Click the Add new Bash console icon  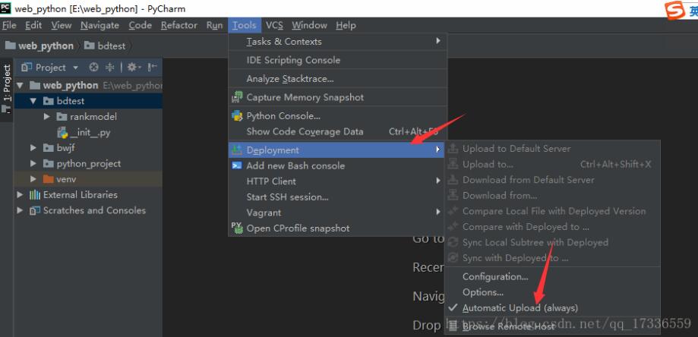pyautogui.click(x=237, y=165)
